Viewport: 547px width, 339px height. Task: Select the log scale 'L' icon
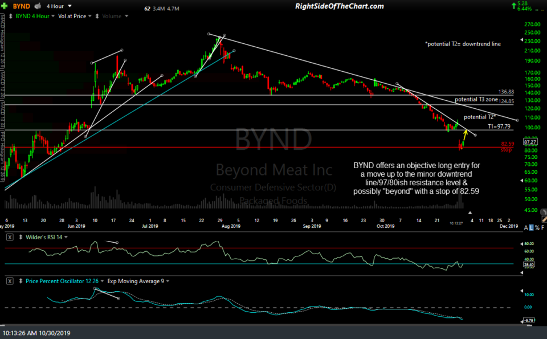(531, 227)
